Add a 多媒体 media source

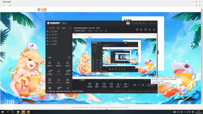(x=111, y=85)
